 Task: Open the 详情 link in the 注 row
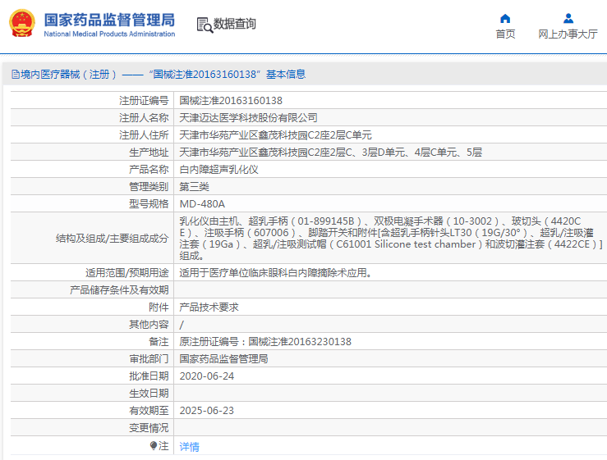click(x=189, y=447)
